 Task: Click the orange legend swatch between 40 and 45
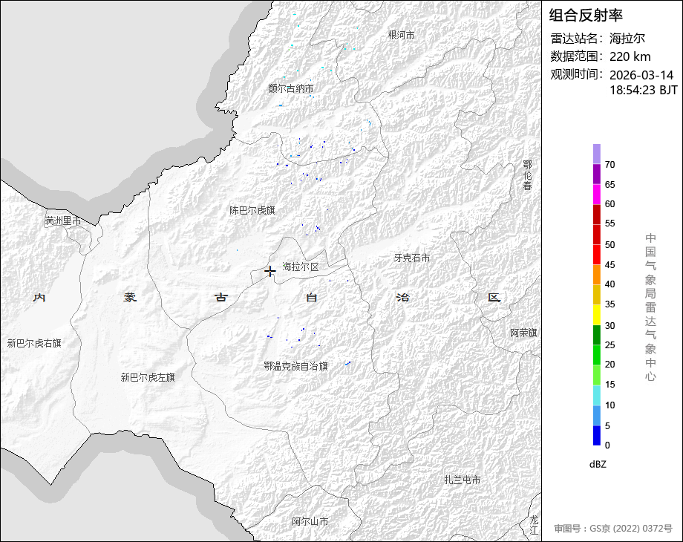click(597, 275)
